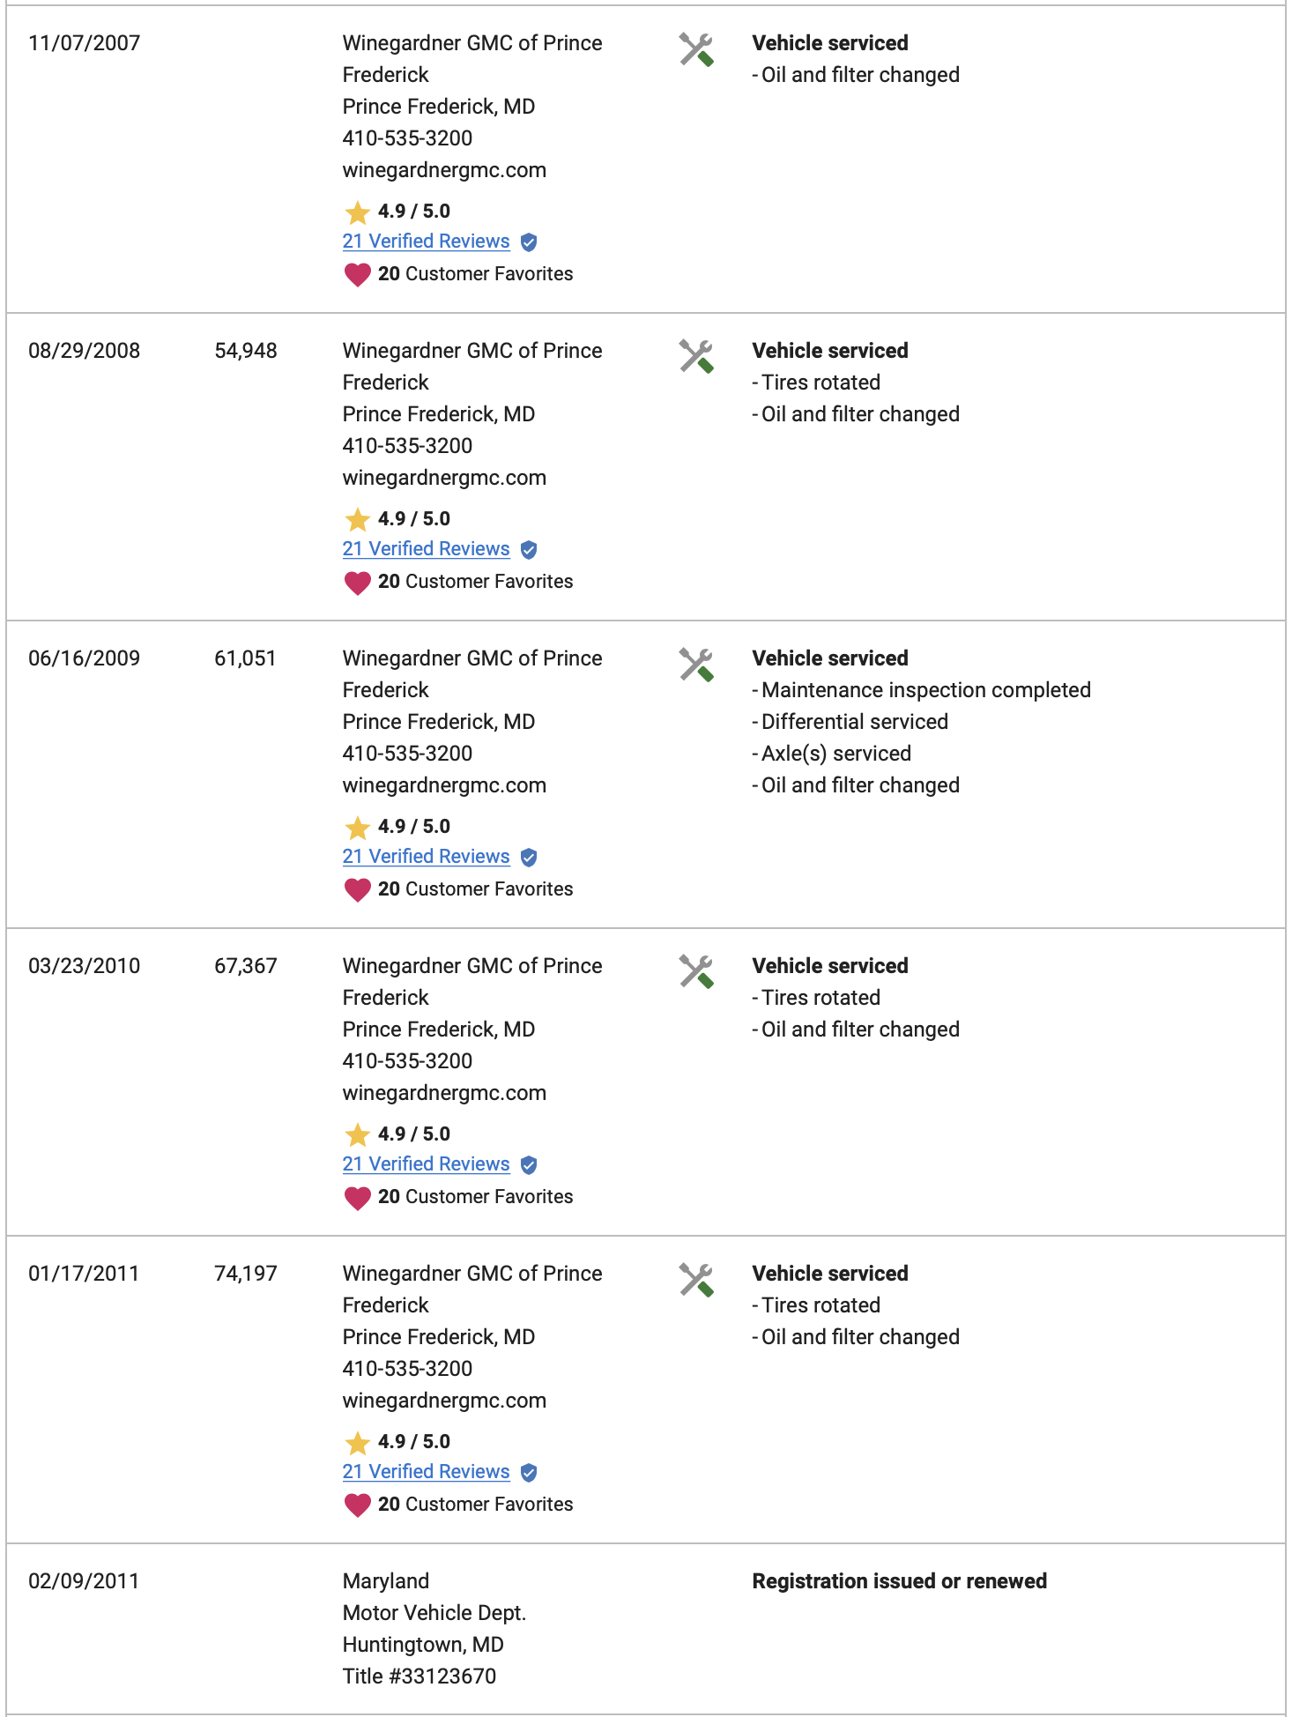Click Title #33123670 text in Maryland entry
The height and width of the screenshot is (1717, 1292).
coord(420,1676)
